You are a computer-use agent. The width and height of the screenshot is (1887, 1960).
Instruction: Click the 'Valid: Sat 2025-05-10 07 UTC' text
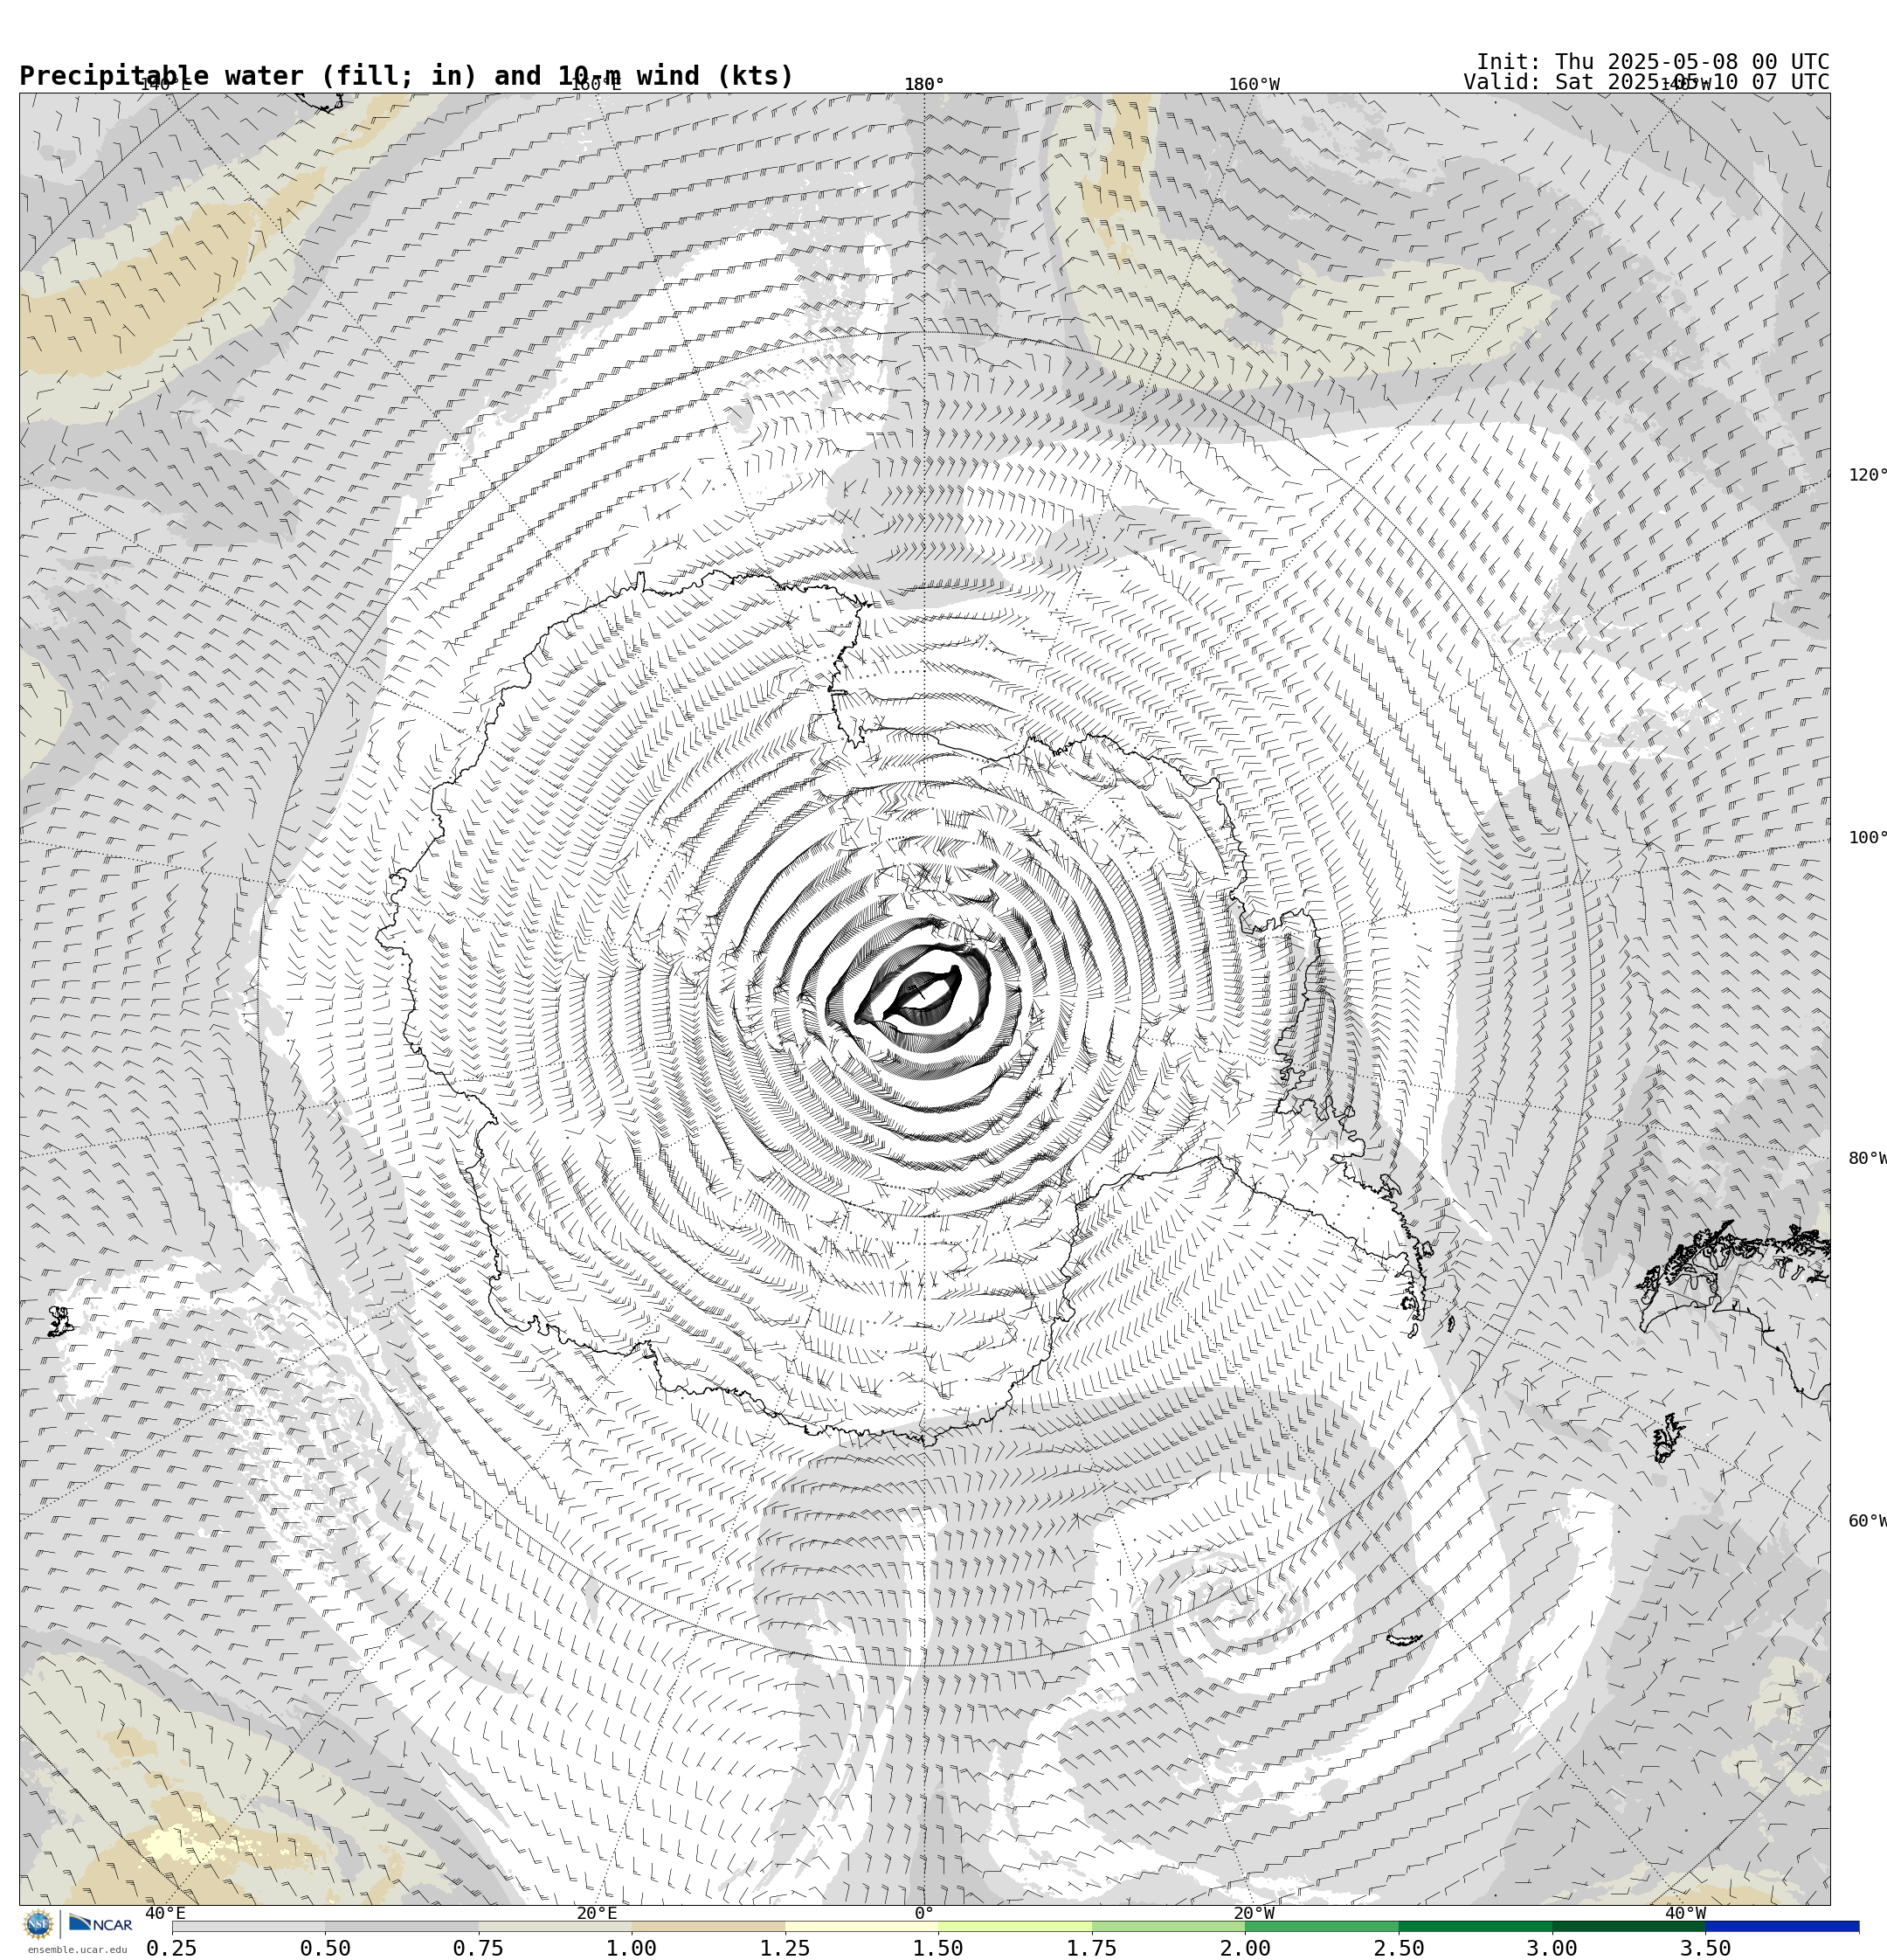click(1646, 82)
